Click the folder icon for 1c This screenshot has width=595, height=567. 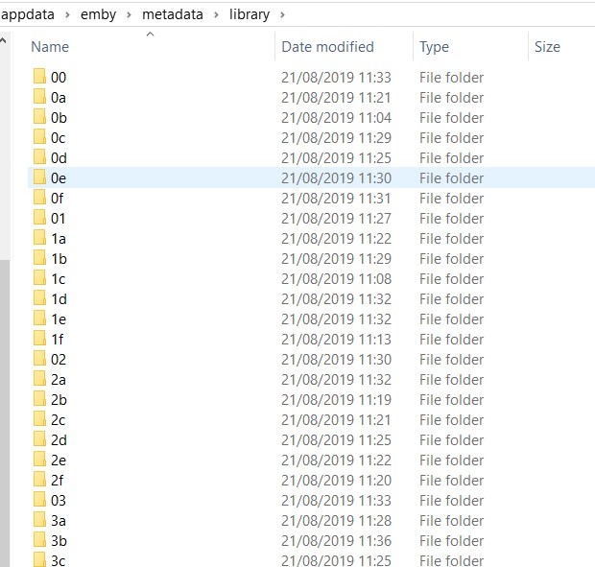pos(39,277)
